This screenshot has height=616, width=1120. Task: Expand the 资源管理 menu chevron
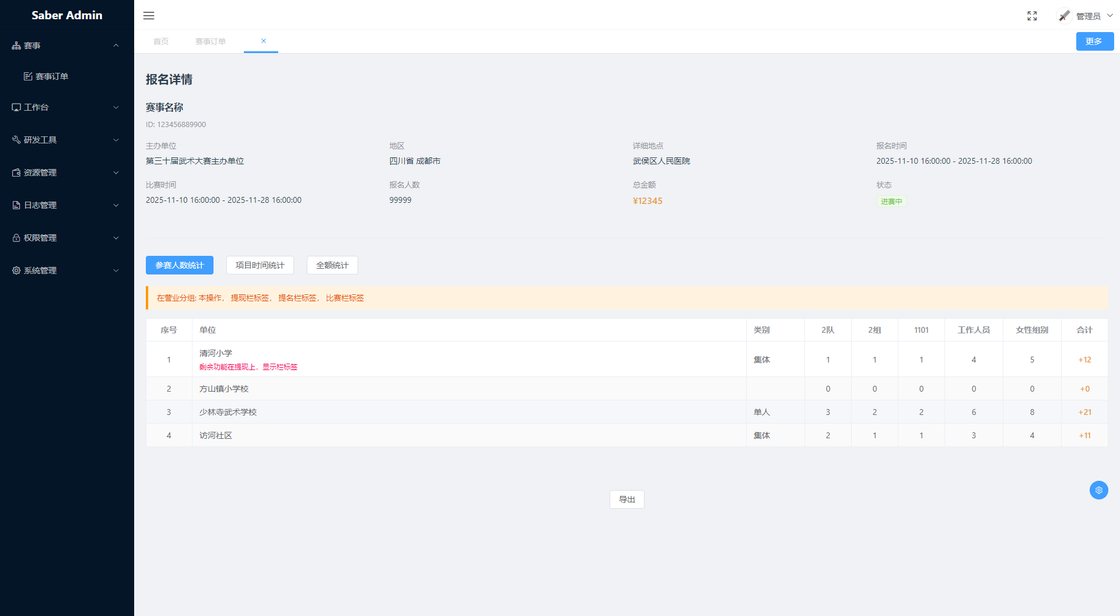click(116, 173)
